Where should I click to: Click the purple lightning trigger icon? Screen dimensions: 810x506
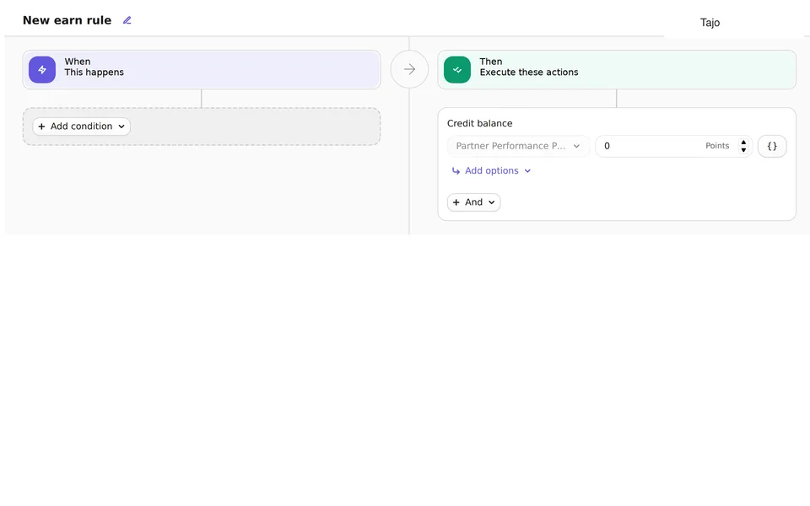(x=42, y=70)
